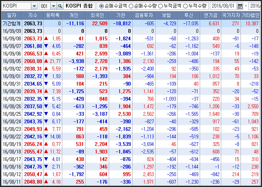Image resolution: width=262 pixels, height=187 pixels.
Task: Open the KOSPI market dropdown arrow
Action: tap(34, 6)
